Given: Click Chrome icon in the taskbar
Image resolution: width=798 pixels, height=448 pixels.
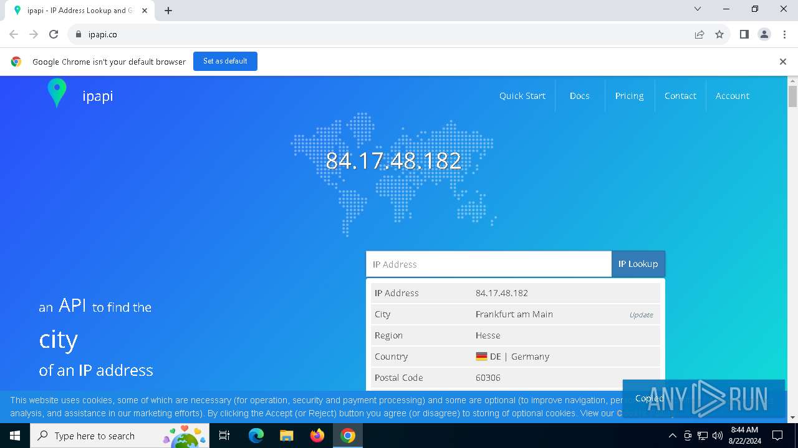Looking at the screenshot, I should 348,436.
